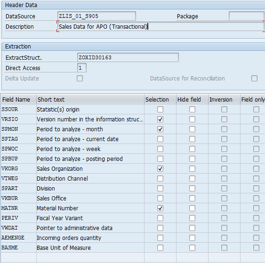Click the Field Name column header
The width and height of the screenshot is (265, 263).
18,99
